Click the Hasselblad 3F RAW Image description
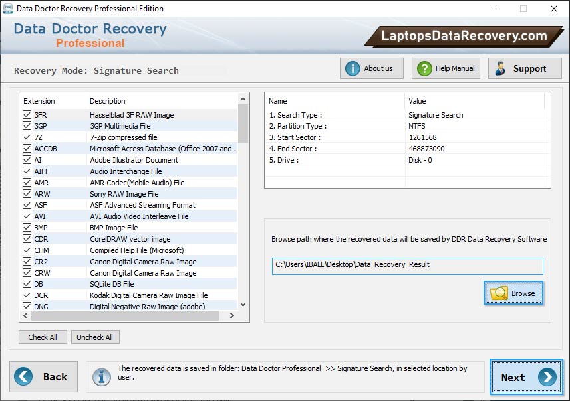The image size is (570, 401). (132, 115)
